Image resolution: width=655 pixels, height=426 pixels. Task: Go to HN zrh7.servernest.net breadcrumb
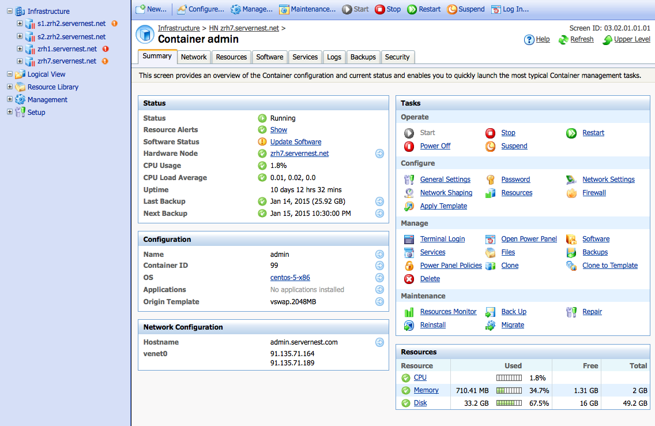[x=244, y=28]
